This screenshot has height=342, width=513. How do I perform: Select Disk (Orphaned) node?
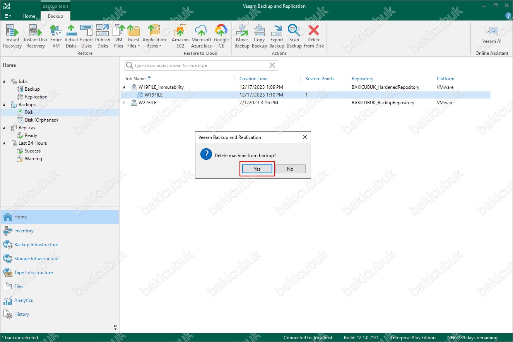[x=41, y=120]
